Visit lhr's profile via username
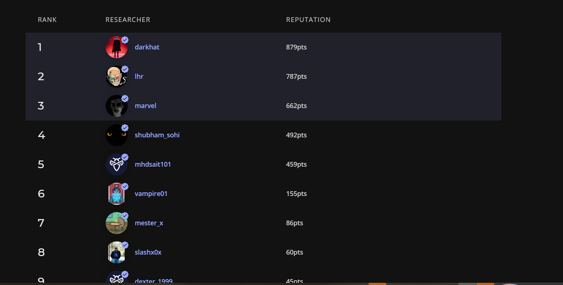This screenshot has height=285, width=563. [x=139, y=77]
